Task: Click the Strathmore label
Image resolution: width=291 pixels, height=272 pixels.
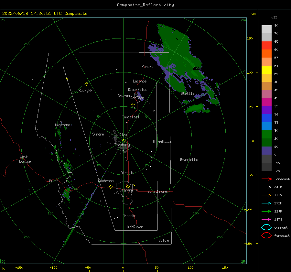Action: (x=157, y=191)
